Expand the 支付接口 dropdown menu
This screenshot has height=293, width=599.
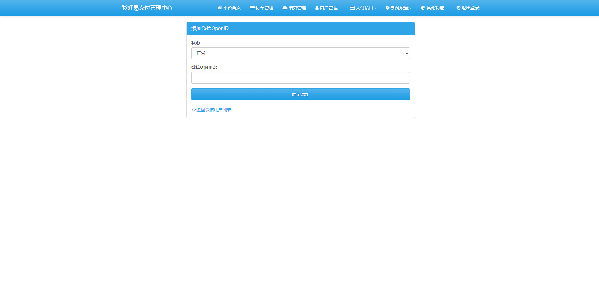coord(363,8)
